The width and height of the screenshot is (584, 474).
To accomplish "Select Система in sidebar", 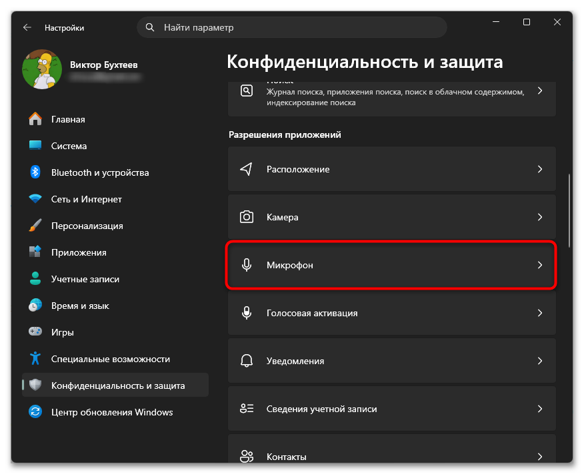I will 115,146.
